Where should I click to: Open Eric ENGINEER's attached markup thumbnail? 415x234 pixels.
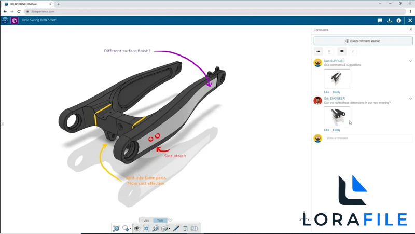(337, 116)
